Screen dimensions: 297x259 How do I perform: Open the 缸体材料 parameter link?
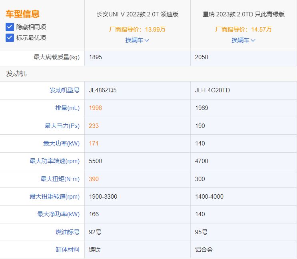tap(68, 249)
